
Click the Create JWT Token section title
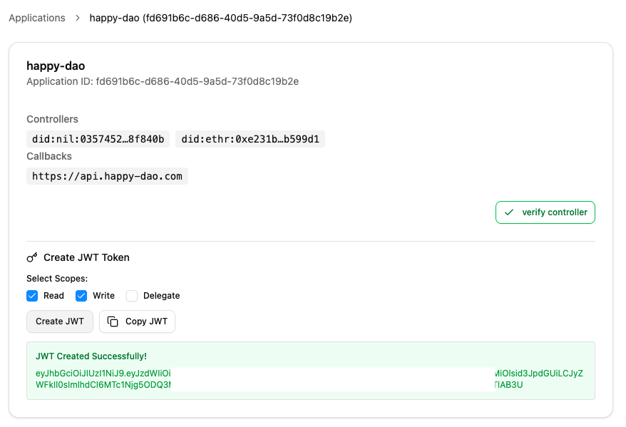(x=86, y=257)
